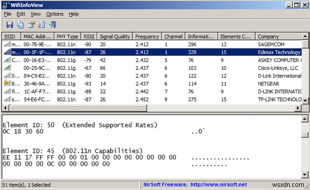Sort by PHY Type column header
Viewport: 310px width, 190px height.
pos(67,36)
